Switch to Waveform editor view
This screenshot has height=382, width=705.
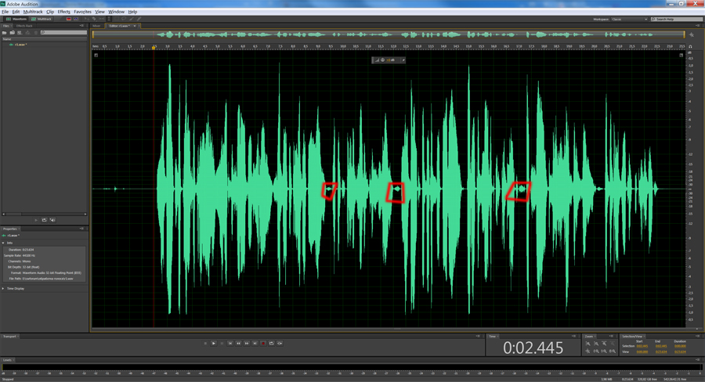click(16, 19)
